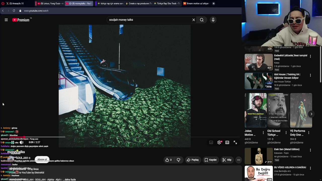Open options for Old School Türkçe short
The width and height of the screenshot is (322, 181).
pos(286,132)
